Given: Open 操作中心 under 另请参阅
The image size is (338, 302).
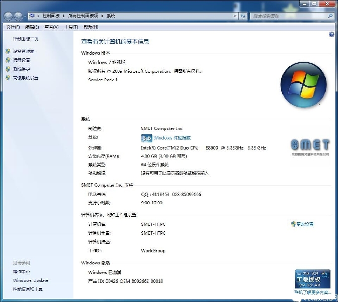Looking at the screenshot, I should (22, 272).
